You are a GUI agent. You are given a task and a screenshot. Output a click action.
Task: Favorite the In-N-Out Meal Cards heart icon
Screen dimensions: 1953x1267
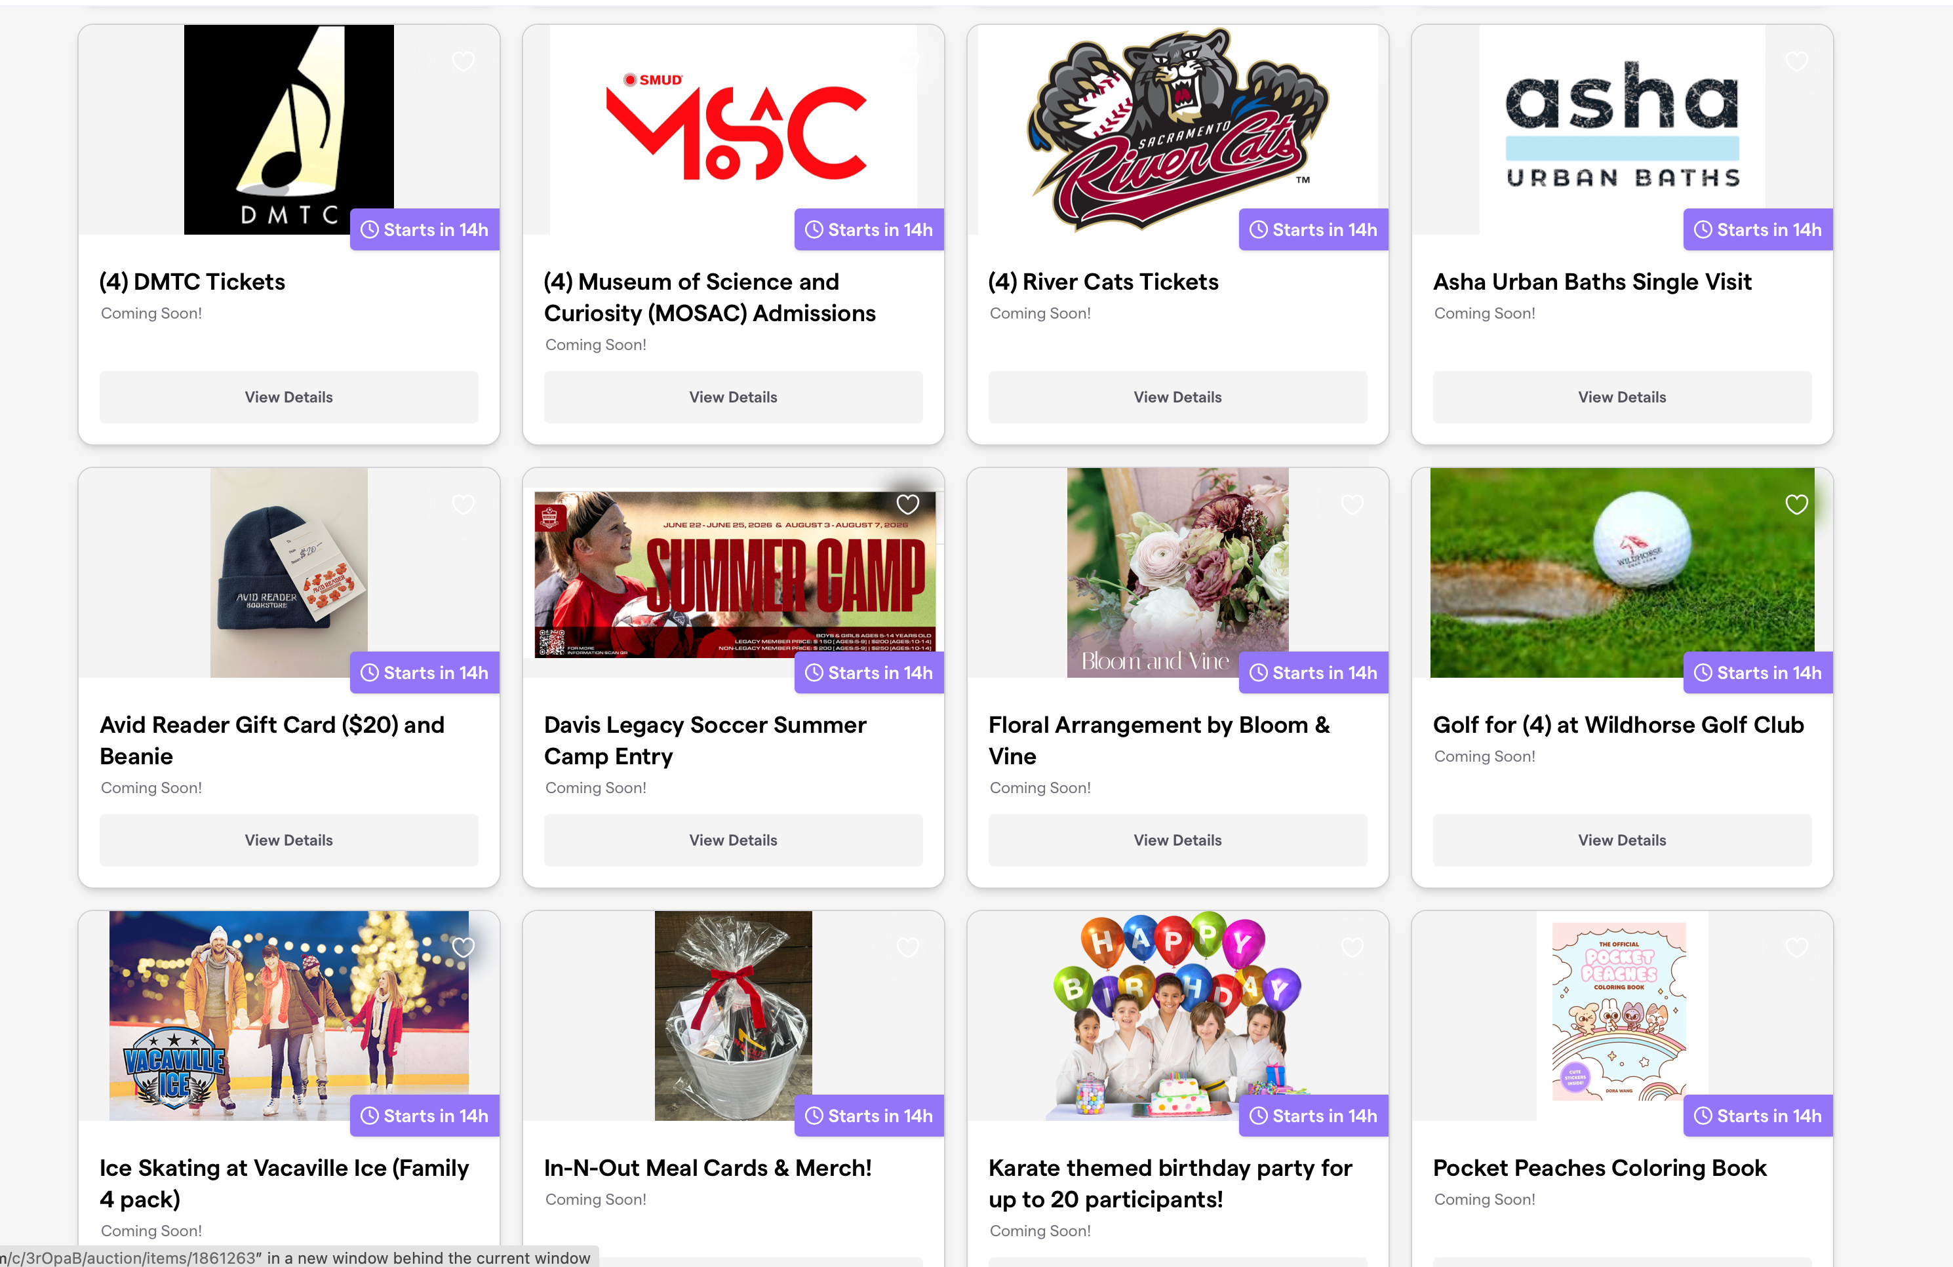(x=907, y=947)
